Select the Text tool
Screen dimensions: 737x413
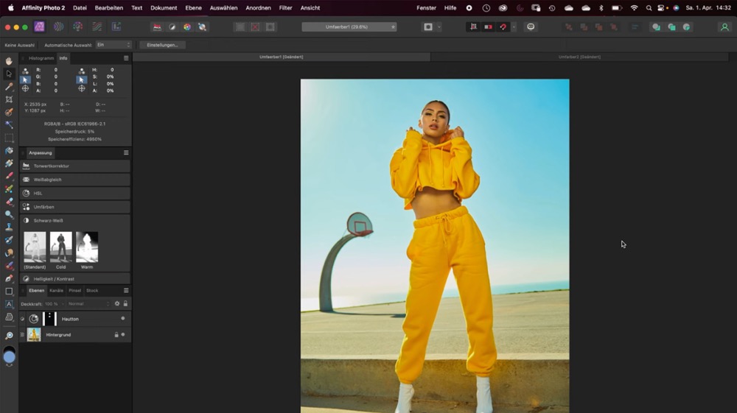click(x=9, y=304)
